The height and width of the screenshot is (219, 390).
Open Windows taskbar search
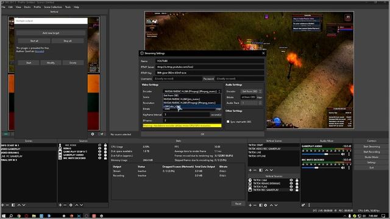(x=11, y=216)
